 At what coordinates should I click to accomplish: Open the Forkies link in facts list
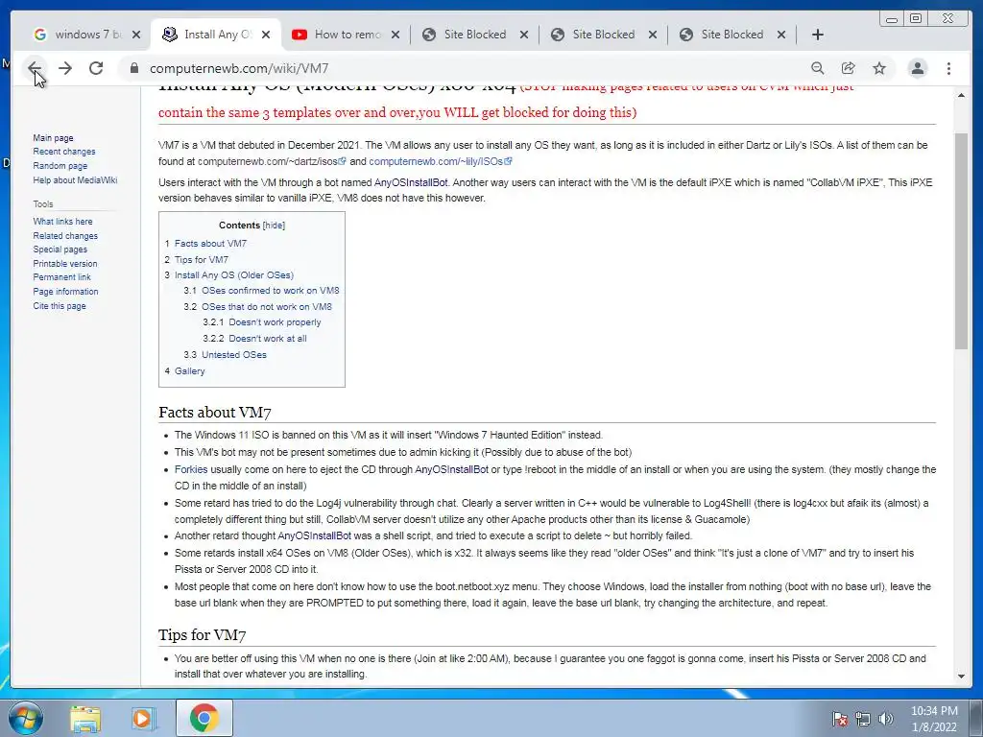click(191, 469)
